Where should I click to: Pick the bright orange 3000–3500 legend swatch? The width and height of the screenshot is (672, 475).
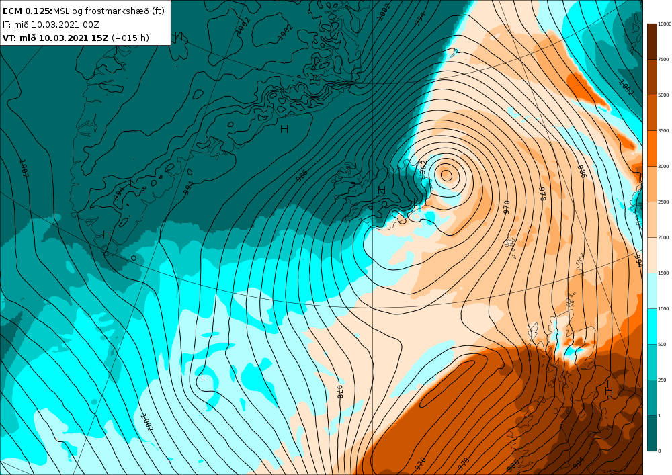[652, 148]
